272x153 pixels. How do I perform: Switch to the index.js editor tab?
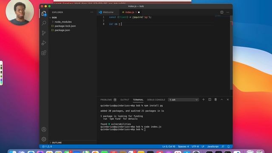pos(129,12)
